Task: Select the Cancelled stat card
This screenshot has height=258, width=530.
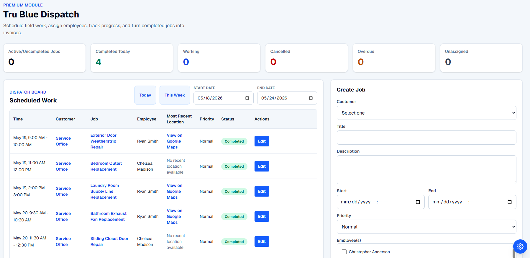Action: pyautogui.click(x=306, y=58)
